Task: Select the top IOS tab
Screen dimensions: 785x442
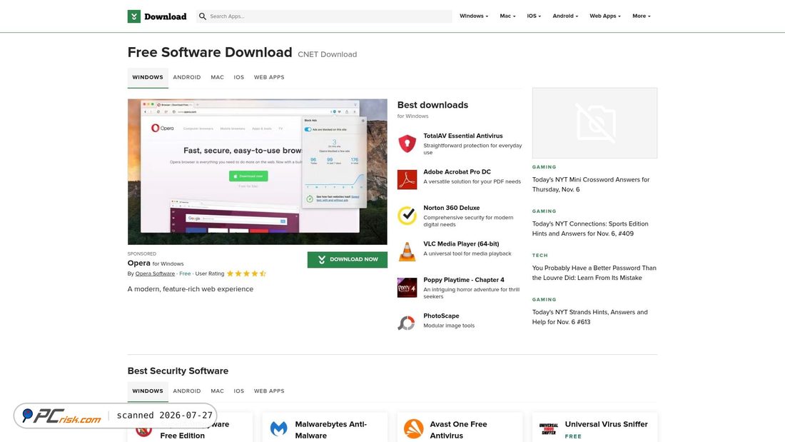Action: pos(239,78)
